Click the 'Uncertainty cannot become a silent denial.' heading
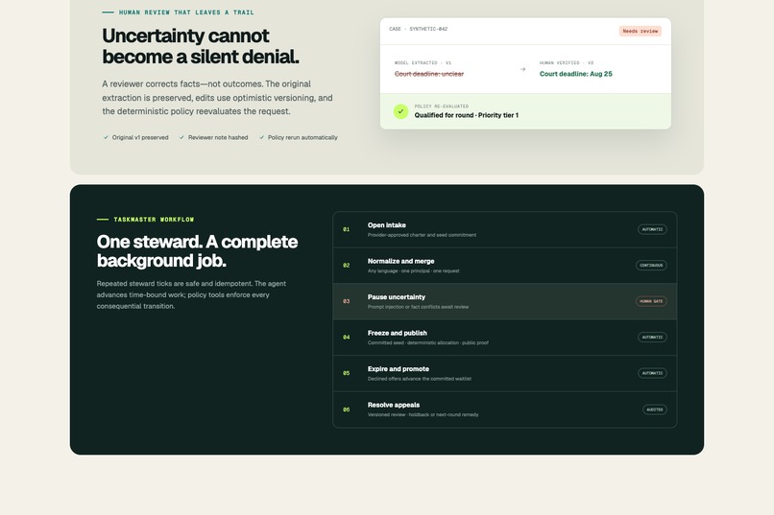 click(201, 46)
